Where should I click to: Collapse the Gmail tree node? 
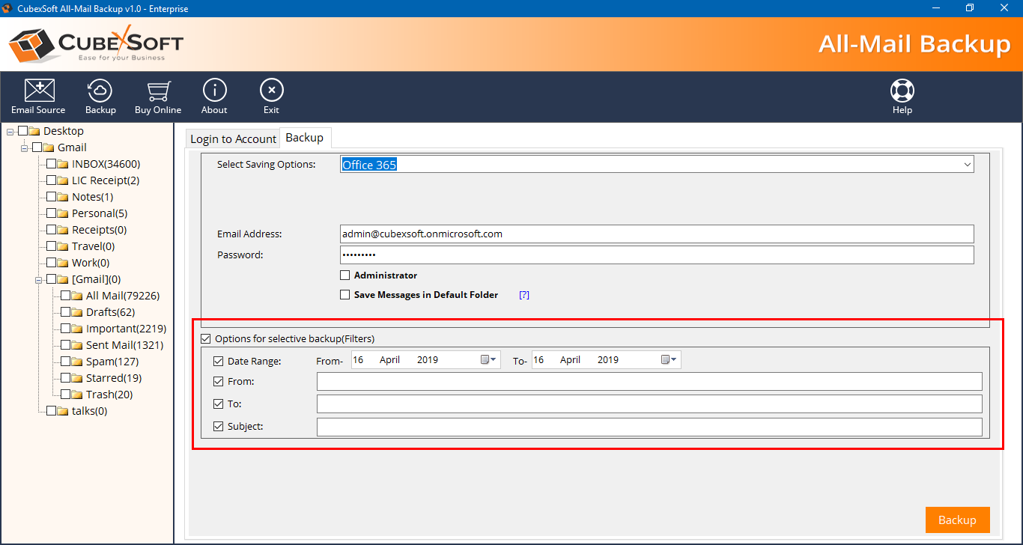25,148
